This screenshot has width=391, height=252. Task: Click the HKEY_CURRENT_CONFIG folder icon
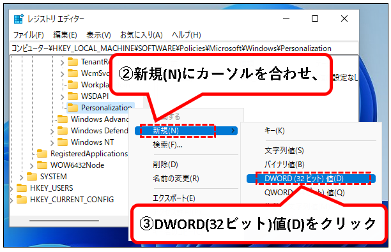[22, 200]
